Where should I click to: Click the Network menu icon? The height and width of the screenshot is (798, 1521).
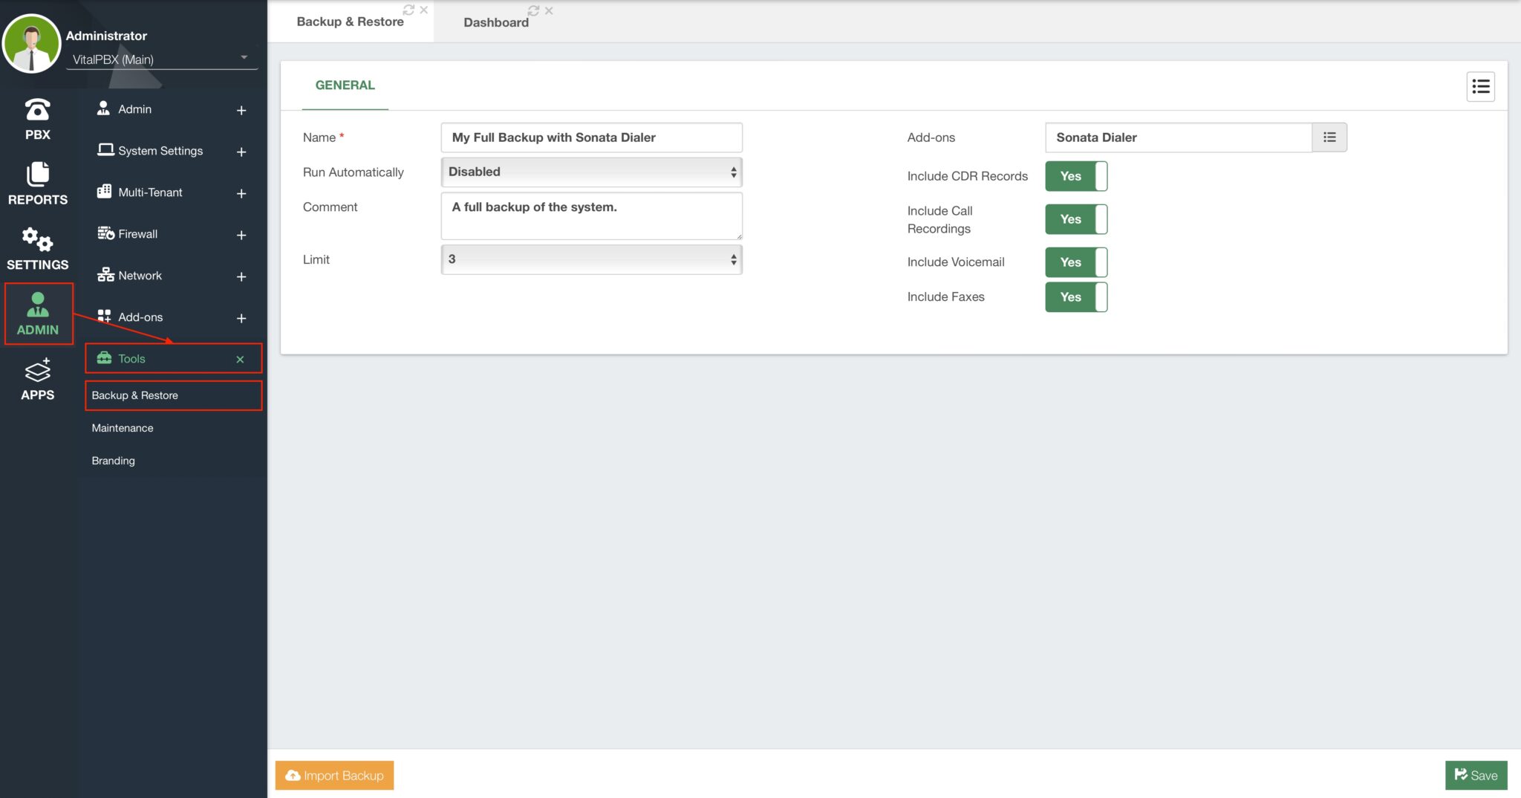coord(105,275)
